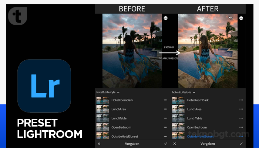
Task: Click OpenBedroom preset name in BEFORE panel
Action: 121,127
